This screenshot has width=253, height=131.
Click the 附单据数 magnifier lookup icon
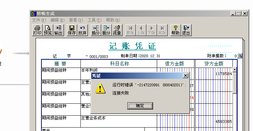(x=240, y=56)
